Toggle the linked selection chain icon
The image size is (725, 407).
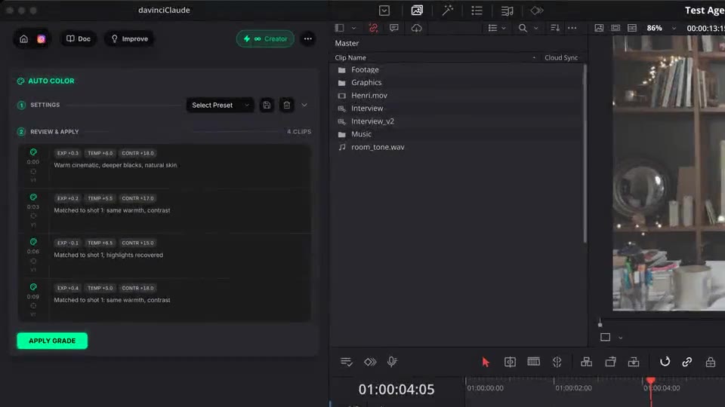(687, 362)
